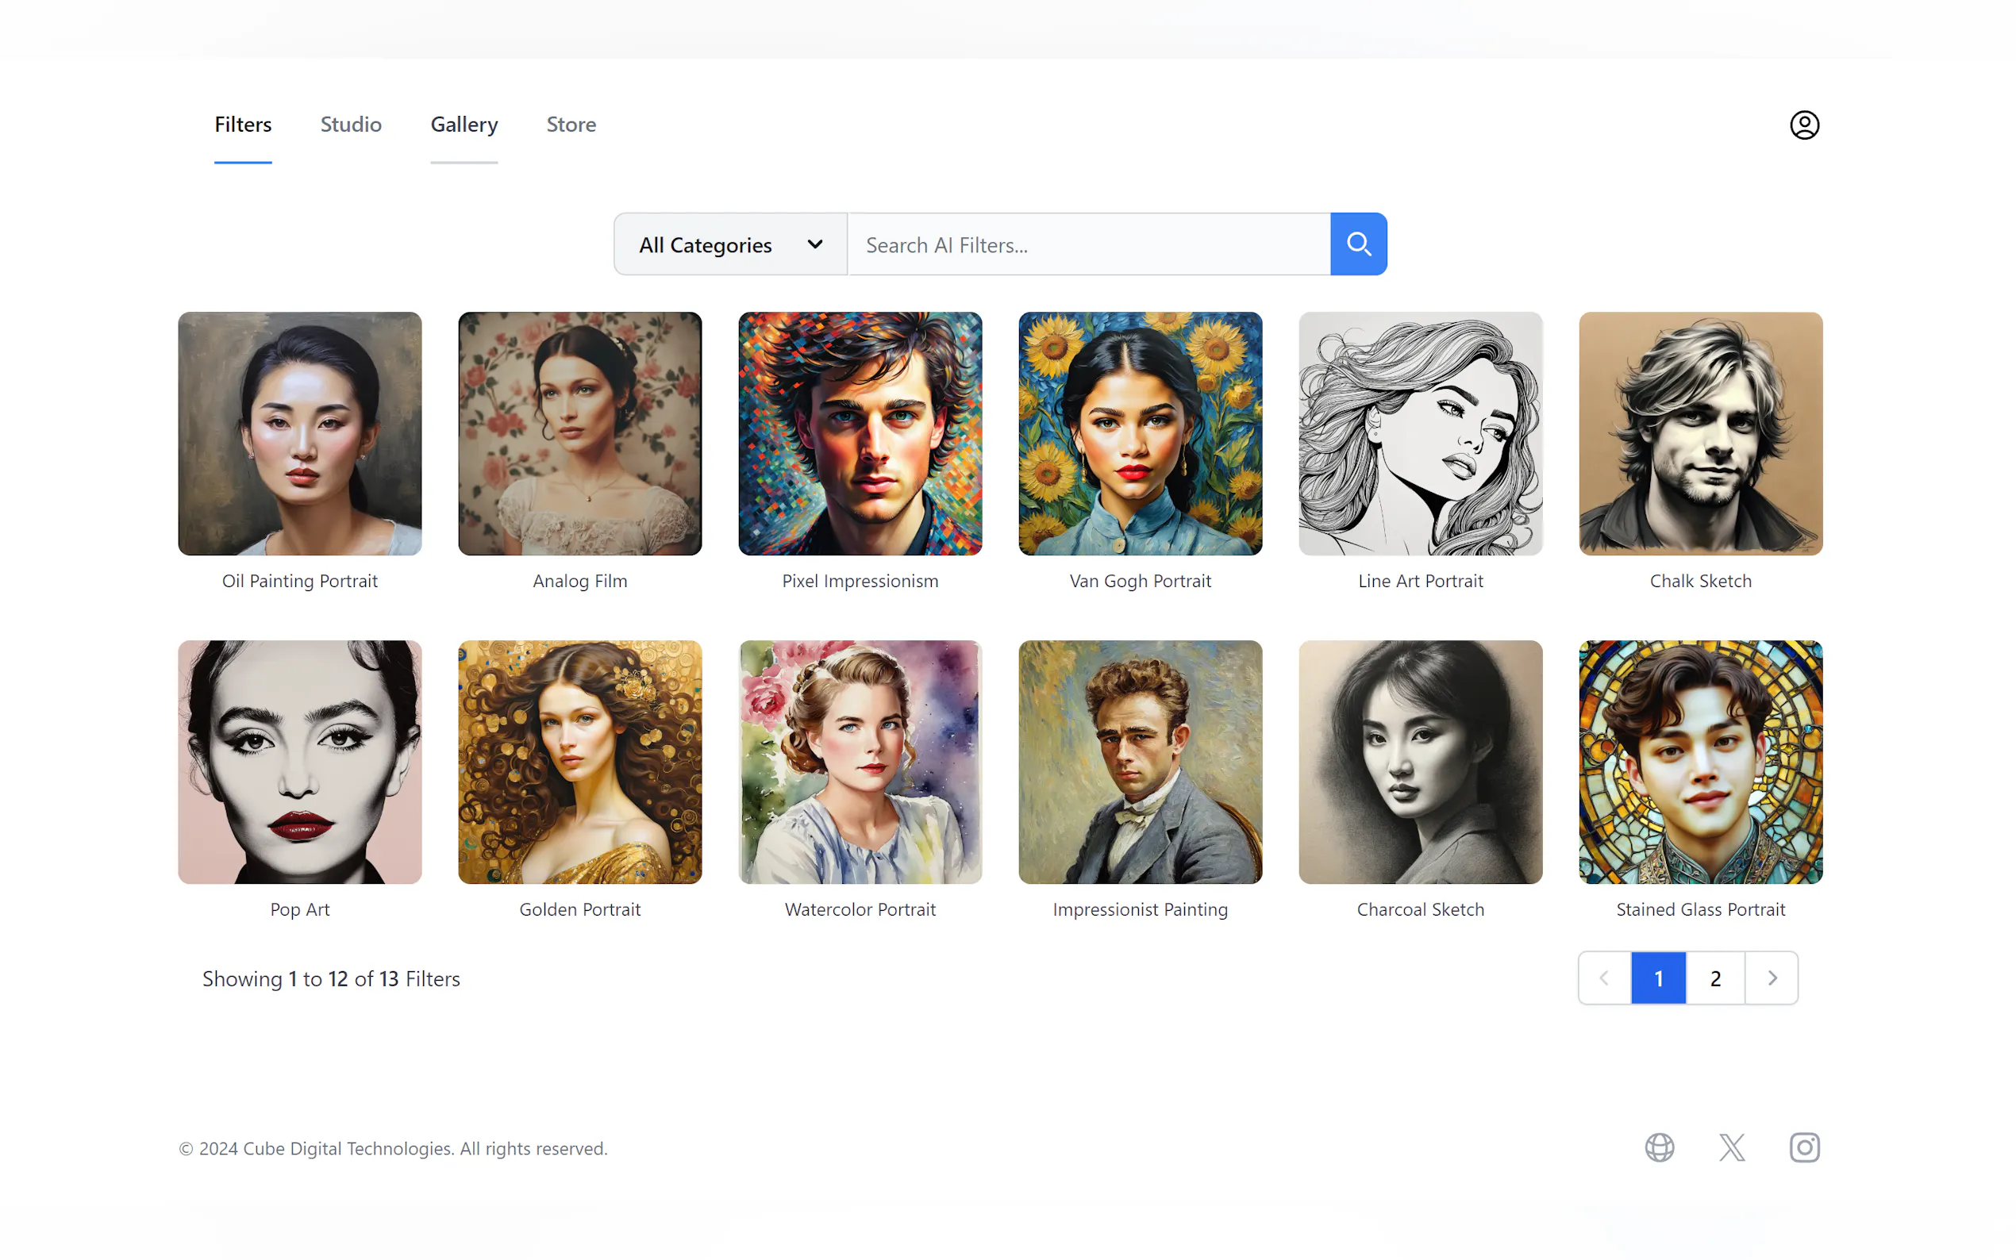This screenshot has height=1260, width=2016.
Task: Open the Instagram footer icon
Action: 1803,1147
